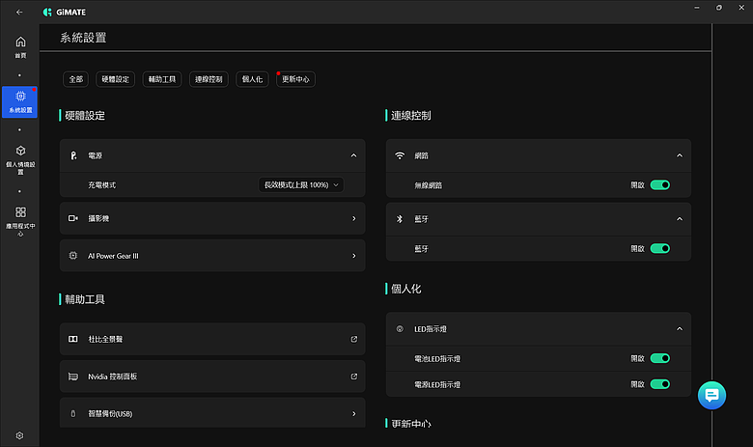Toggle the 藍牙 switch off
753x447 pixels.
pos(659,248)
